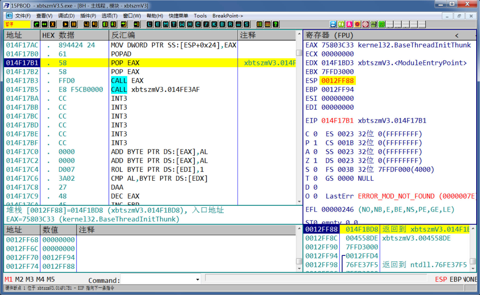Click the '<' arrow in registers header
480x295 pixels.
[457, 36]
